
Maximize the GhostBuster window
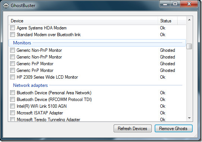(175, 4)
